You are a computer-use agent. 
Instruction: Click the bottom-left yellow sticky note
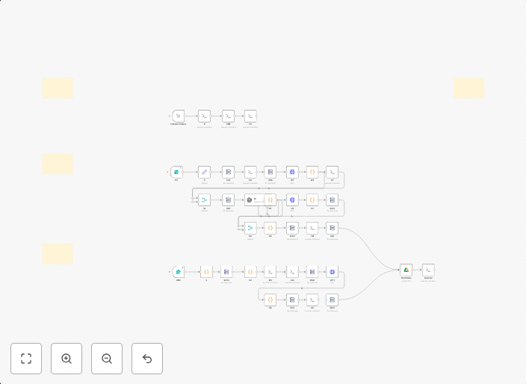point(58,253)
